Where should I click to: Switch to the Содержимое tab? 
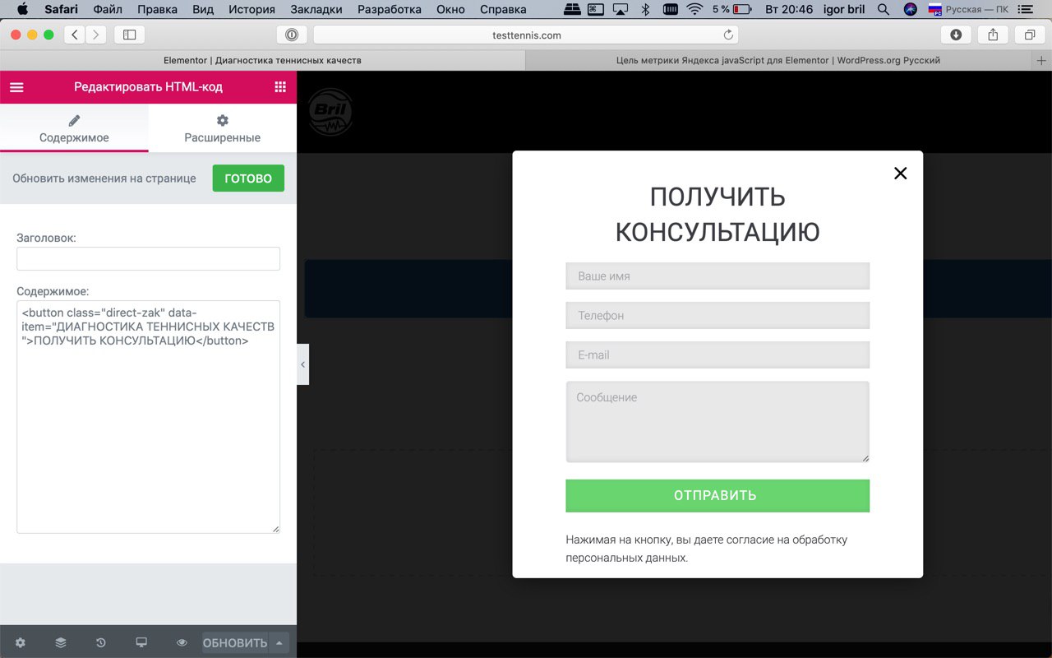pos(74,128)
